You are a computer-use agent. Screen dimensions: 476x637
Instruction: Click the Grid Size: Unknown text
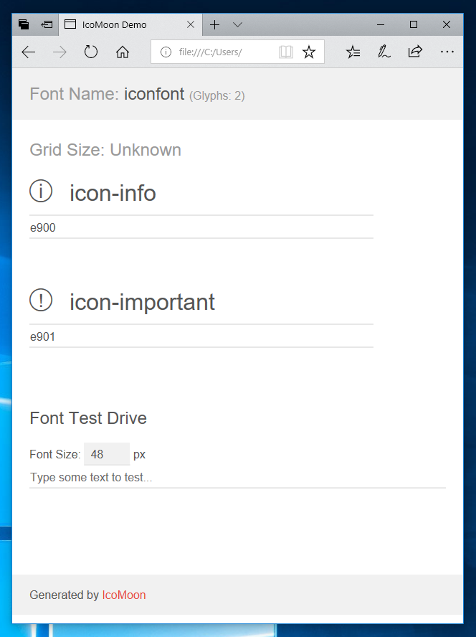(105, 150)
